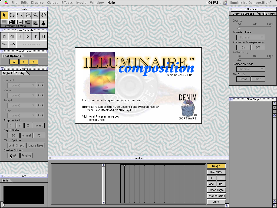Screen dimensions: 277x208
Task: Open the Current object dropdown
Action: pyautogui.click(x=22, y=85)
